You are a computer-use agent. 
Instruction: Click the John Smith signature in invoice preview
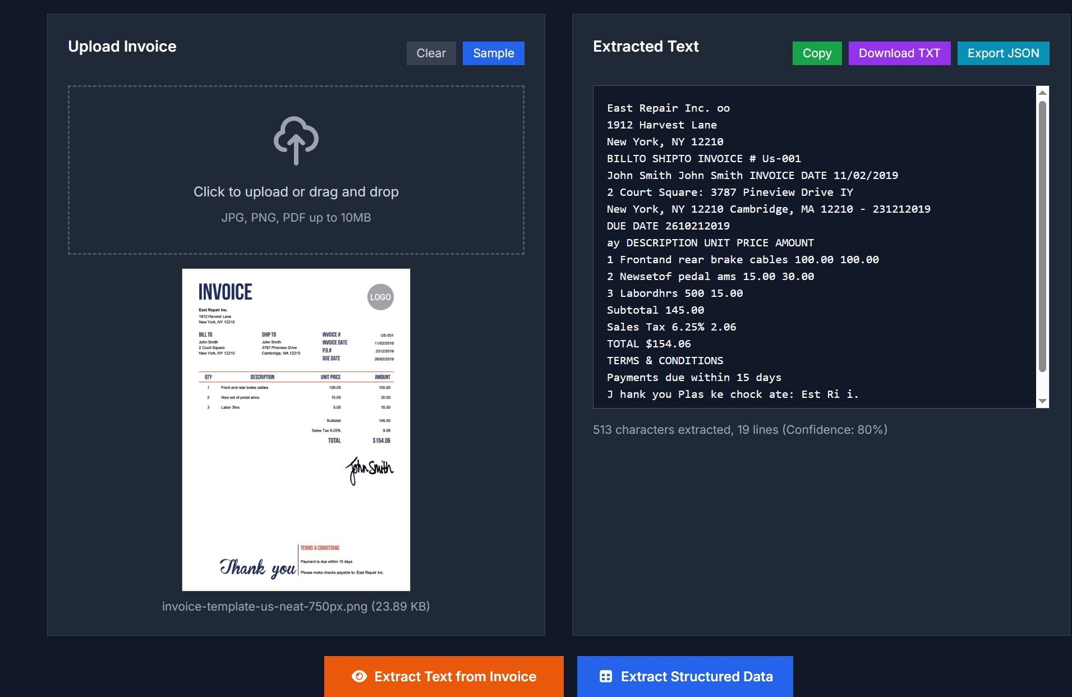[369, 469]
